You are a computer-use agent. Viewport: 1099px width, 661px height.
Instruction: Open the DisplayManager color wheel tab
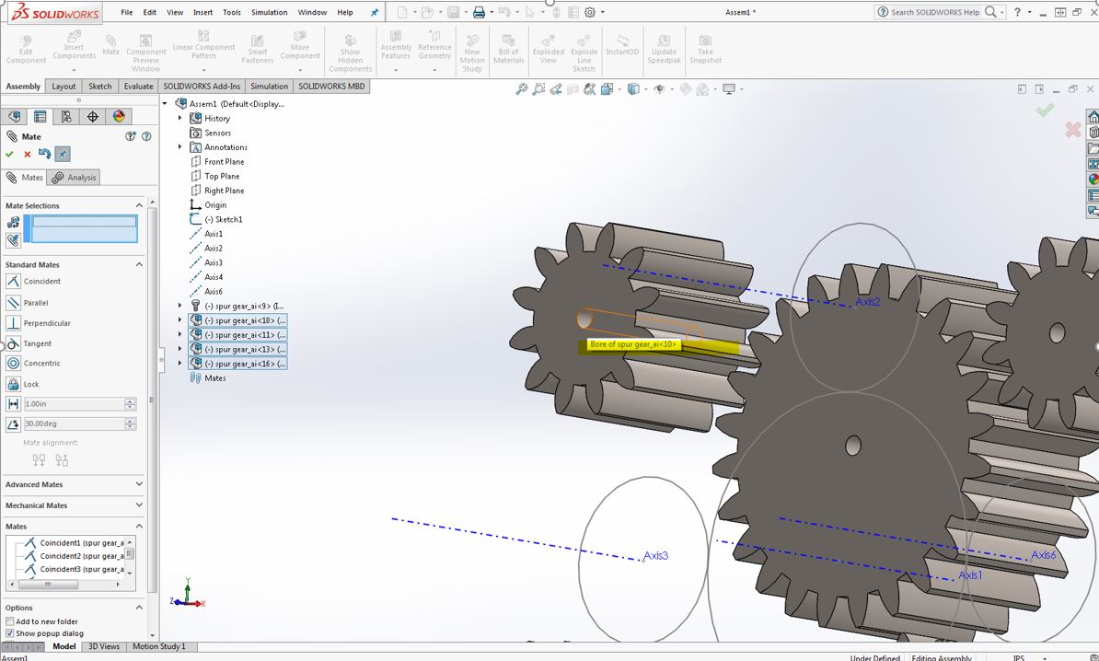(119, 117)
